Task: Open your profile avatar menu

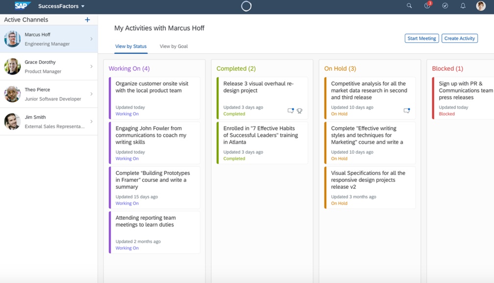Action: point(480,6)
